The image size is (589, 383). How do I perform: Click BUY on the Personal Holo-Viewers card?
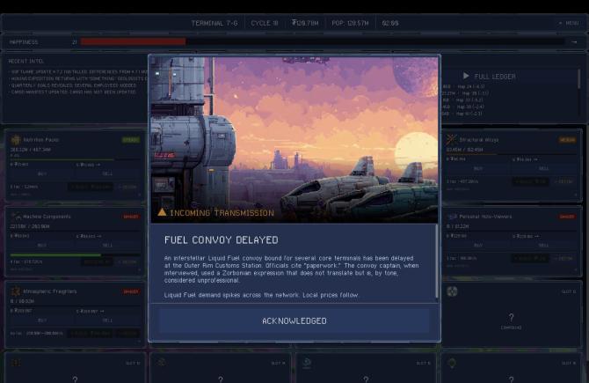pyautogui.click(x=478, y=246)
